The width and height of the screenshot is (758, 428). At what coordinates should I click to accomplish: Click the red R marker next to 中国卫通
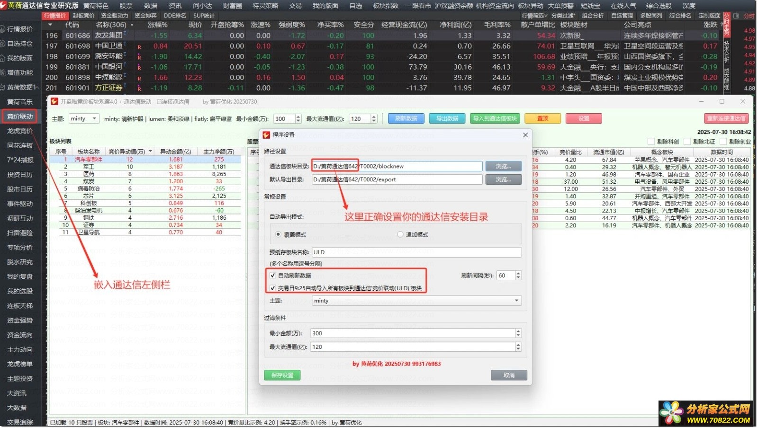pos(139,47)
